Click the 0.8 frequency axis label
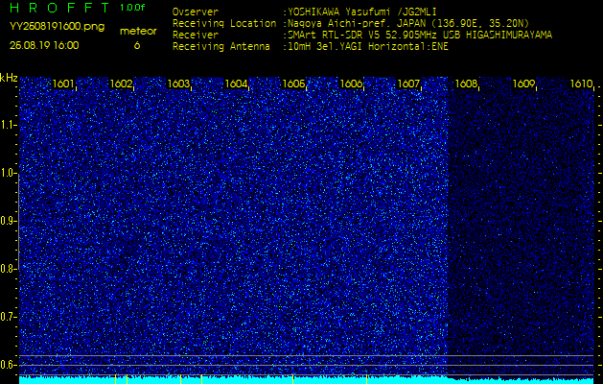Image resolution: width=603 pixels, height=384 pixels. (9, 269)
